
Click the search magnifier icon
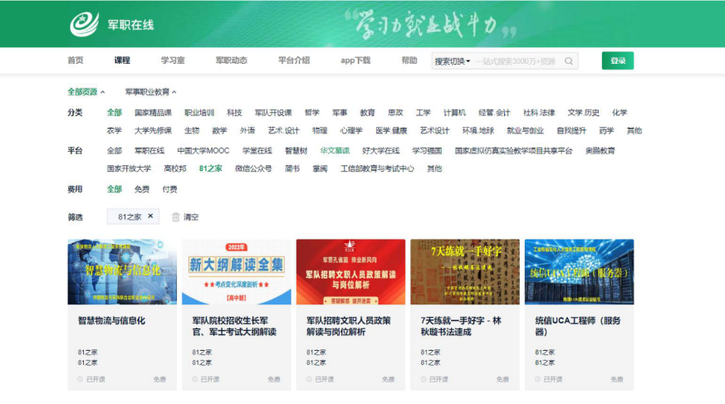[569, 61]
